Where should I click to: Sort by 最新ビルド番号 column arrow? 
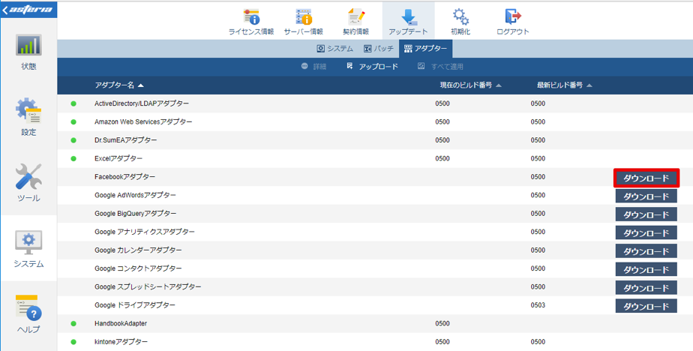click(x=589, y=85)
